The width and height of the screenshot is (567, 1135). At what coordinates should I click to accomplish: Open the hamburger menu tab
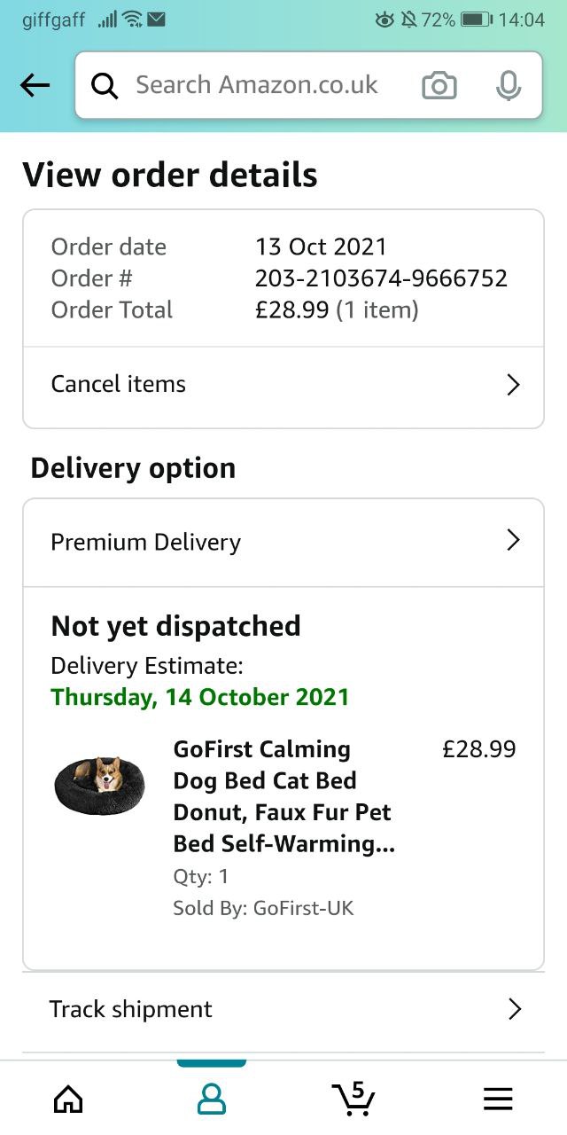[x=498, y=1100]
